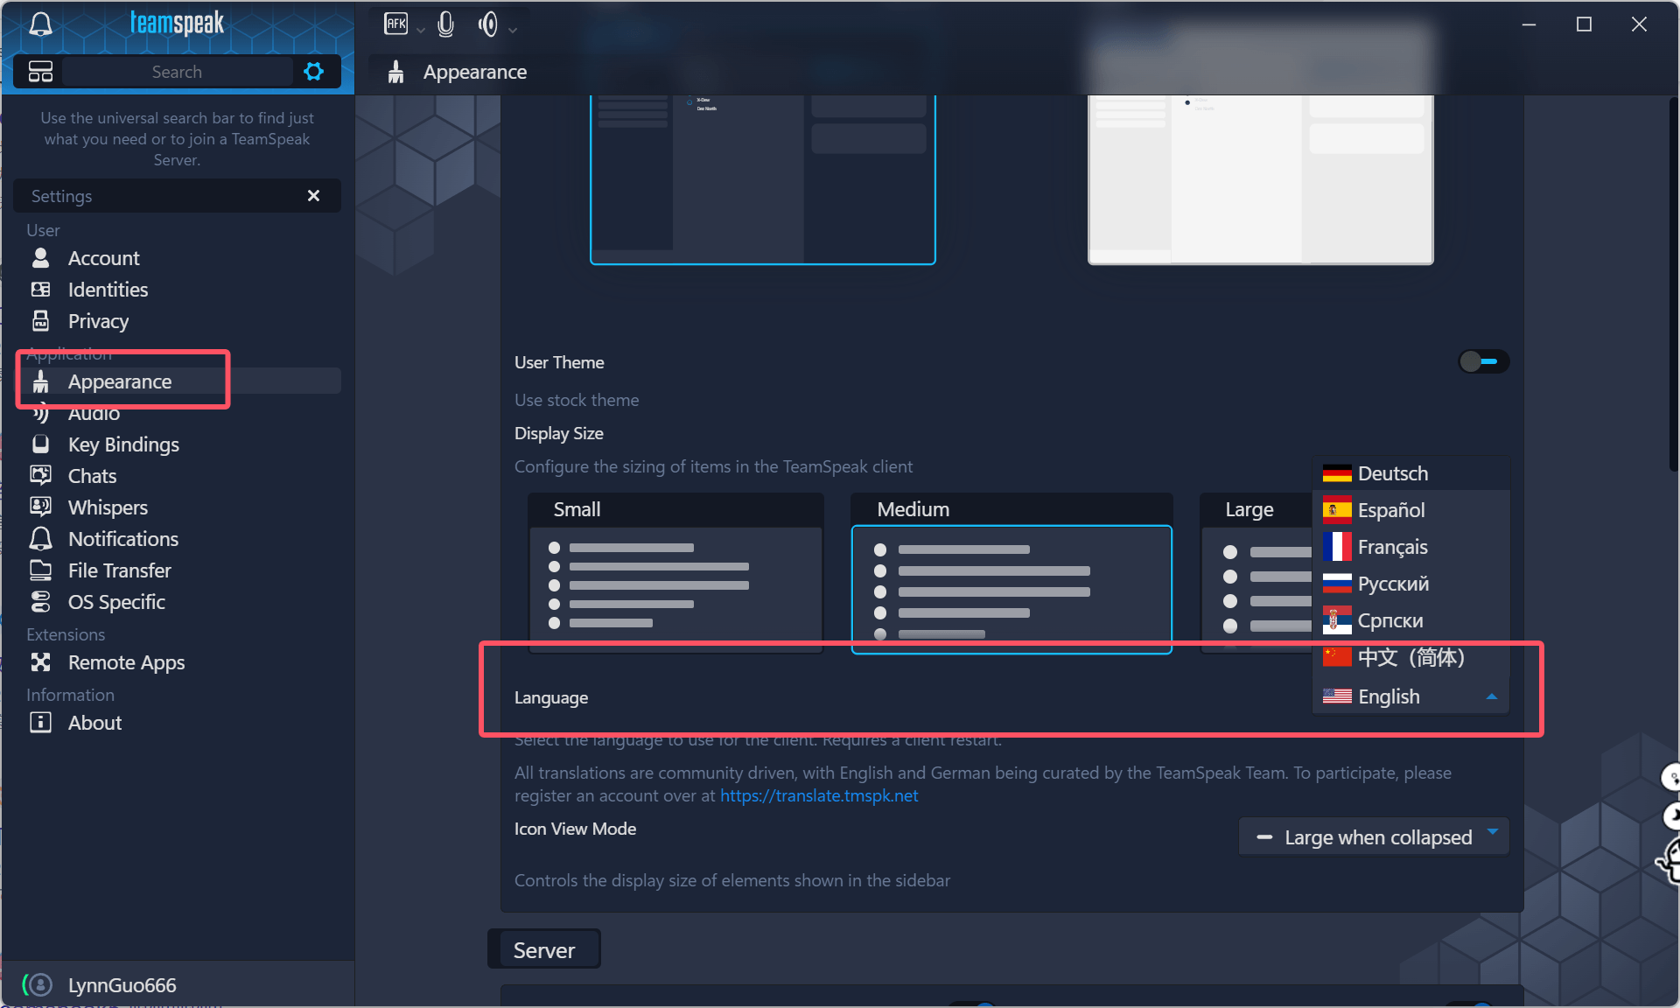Open Remote Apps extensions settings
The image size is (1680, 1008).
126,662
